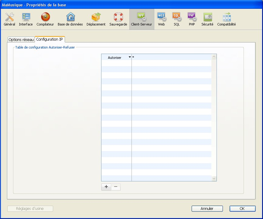This screenshot has width=263, height=219.
Task: Select the Interface settings icon
Action: click(26, 19)
